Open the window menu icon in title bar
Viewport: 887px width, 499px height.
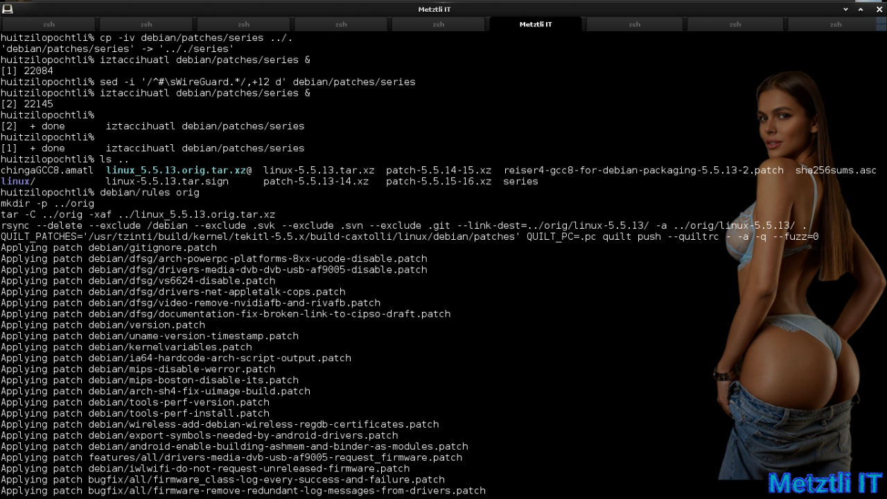tap(7, 9)
